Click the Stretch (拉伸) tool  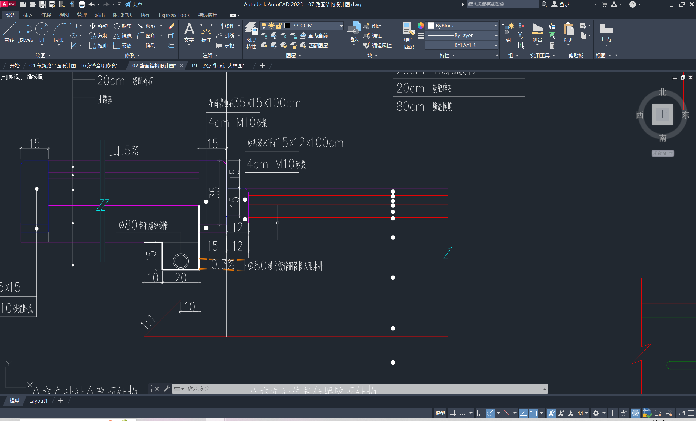click(x=99, y=45)
